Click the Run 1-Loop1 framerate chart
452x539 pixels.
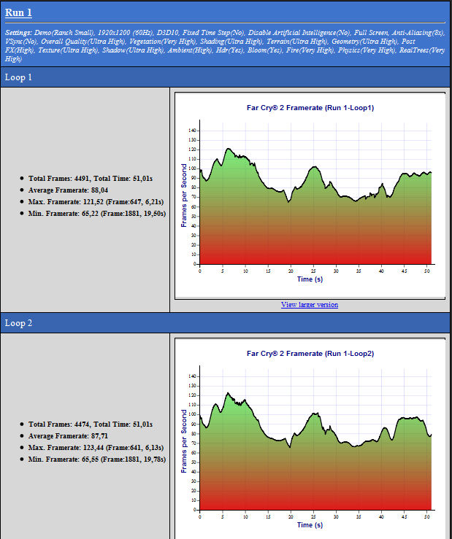pyautogui.click(x=310, y=195)
